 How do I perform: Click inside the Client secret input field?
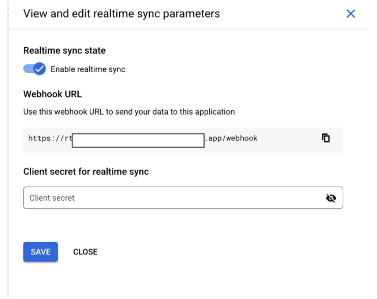(146, 198)
